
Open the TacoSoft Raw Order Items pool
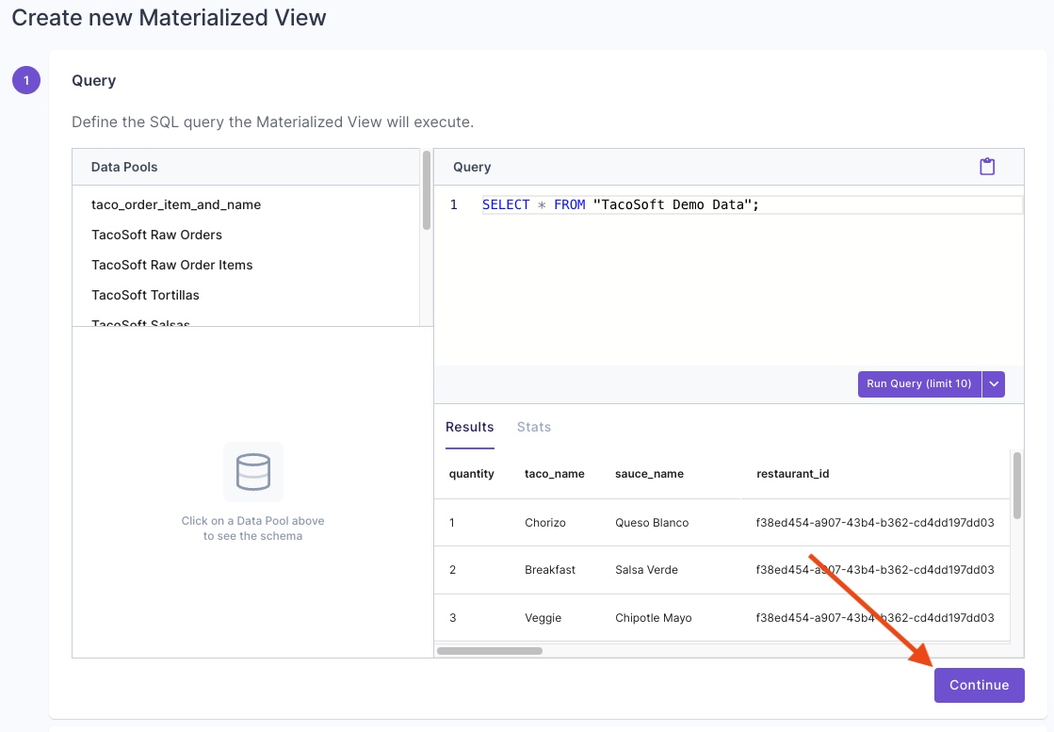(171, 265)
